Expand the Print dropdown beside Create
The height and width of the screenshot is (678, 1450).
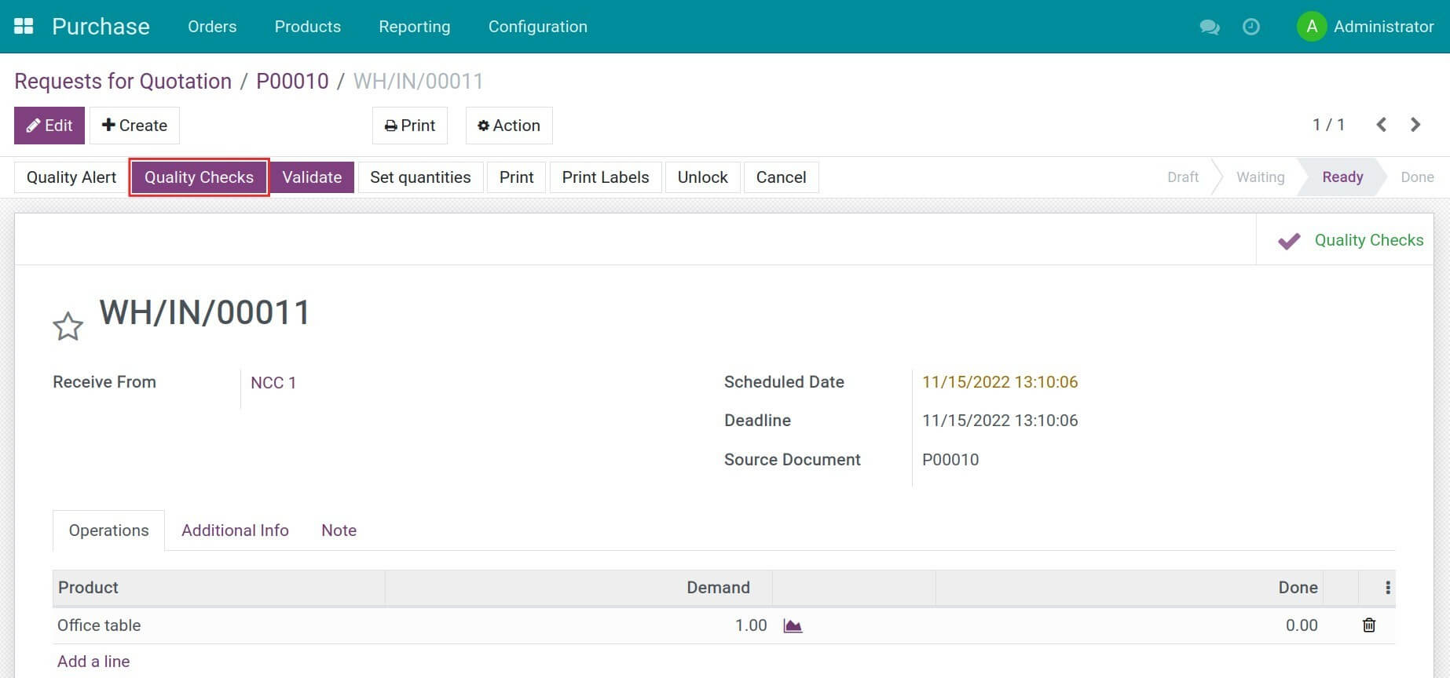pos(409,126)
